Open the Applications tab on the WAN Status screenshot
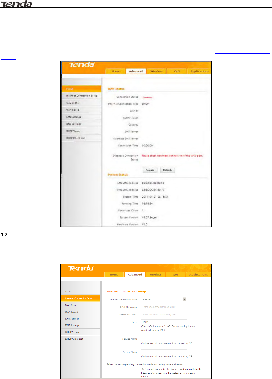The height and width of the screenshot is (379, 272). 199,71
